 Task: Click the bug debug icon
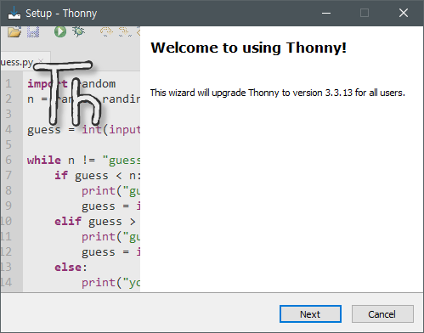[78, 31]
